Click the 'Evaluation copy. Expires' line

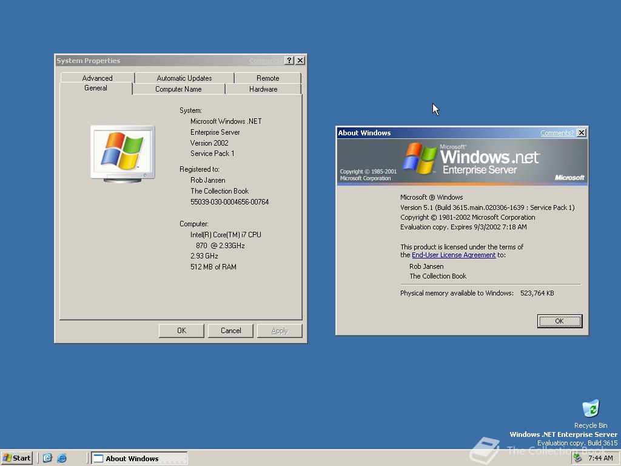463,227
